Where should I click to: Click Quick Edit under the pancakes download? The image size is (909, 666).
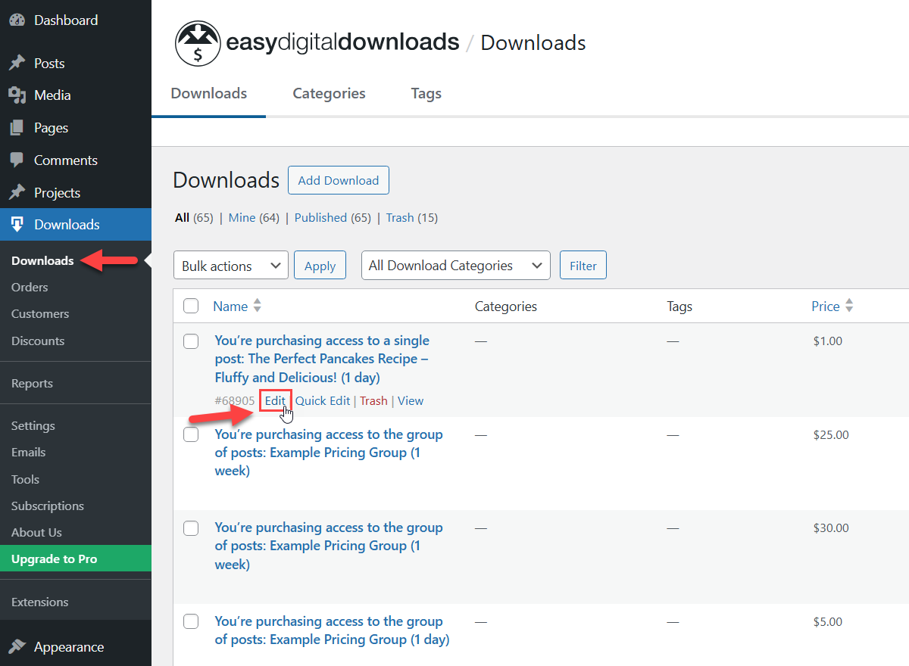tap(323, 400)
